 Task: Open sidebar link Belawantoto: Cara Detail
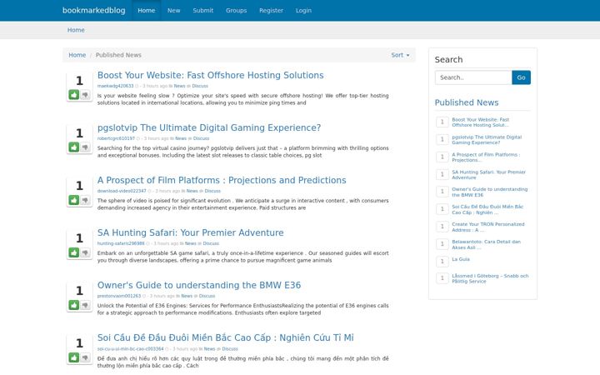click(x=486, y=244)
